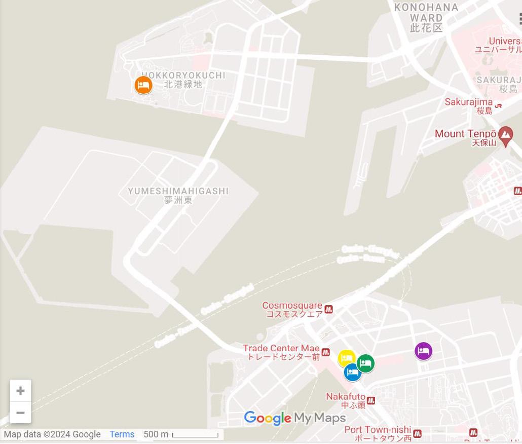Screen dimensions: 522x444
Task: Select the blue hotel marker
Action: point(353,372)
